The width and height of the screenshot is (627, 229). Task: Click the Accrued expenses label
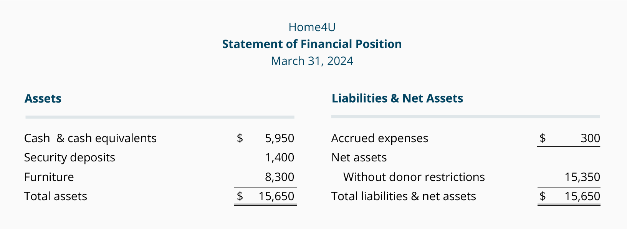[x=380, y=138]
